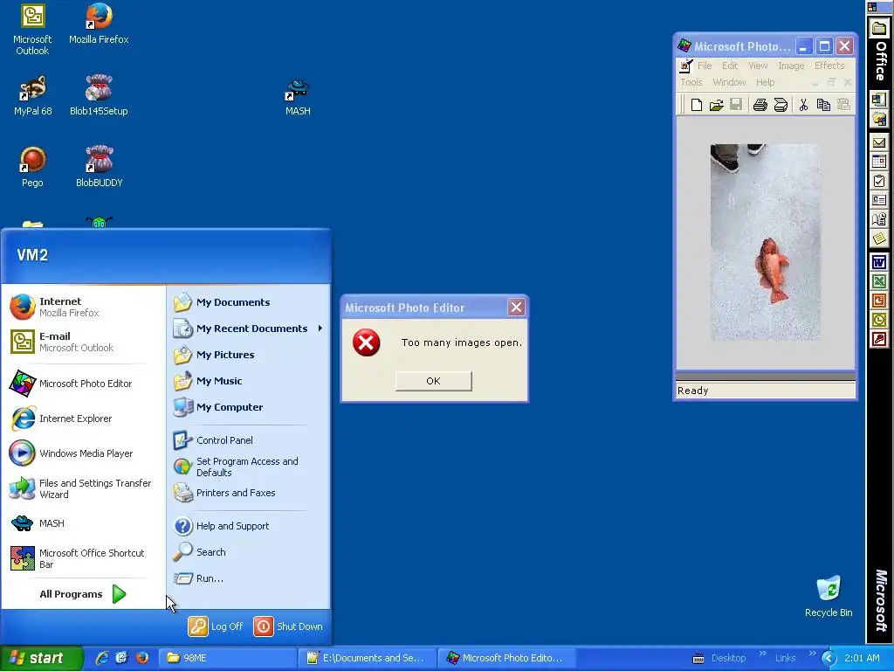Viewport: 894px width, 671px height.
Task: Open MyPal 68 desktop shortcut
Action: tap(32, 95)
